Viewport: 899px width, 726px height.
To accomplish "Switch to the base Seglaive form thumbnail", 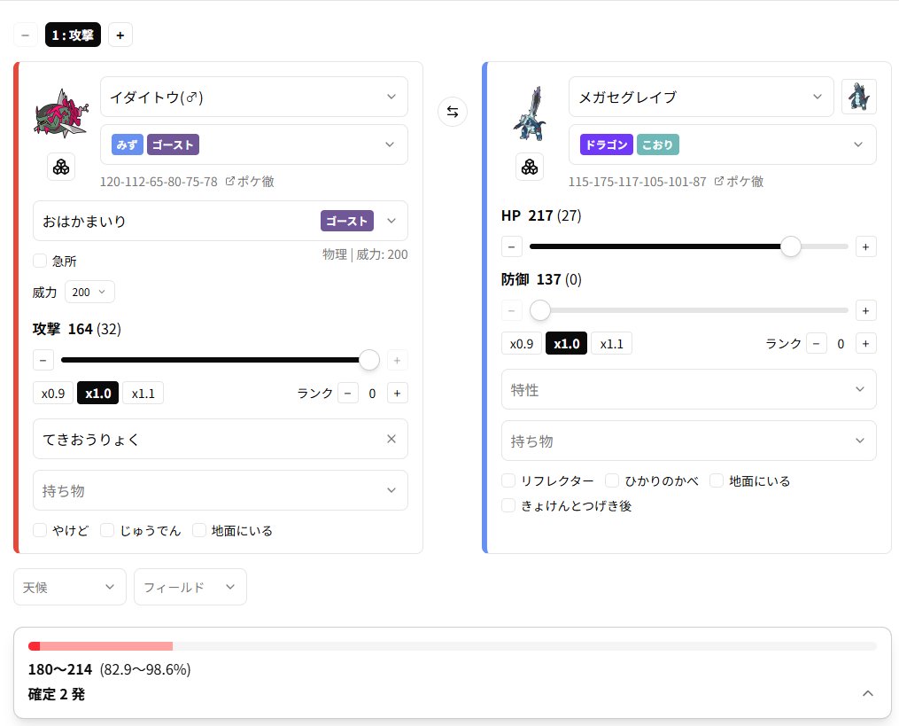I will coord(859,97).
